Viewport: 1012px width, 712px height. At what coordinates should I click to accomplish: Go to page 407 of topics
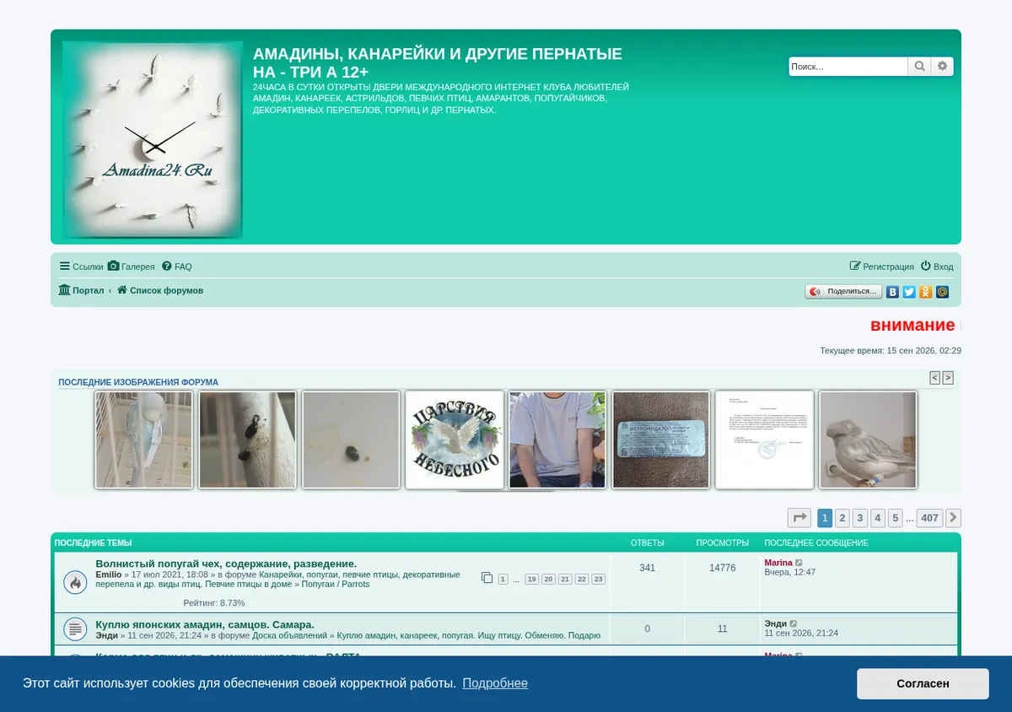point(929,518)
